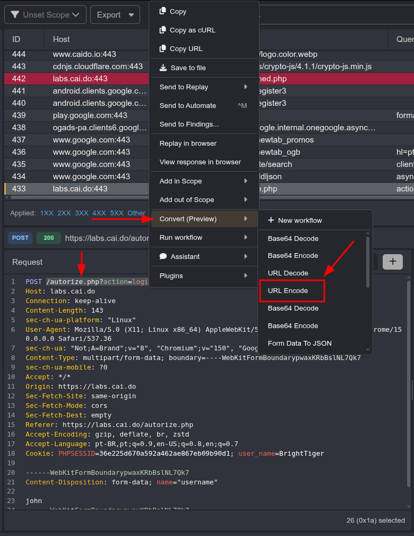Viewport: 414px width, 536px height.
Task: Expand the Run workflow submenu arrow
Action: (x=246, y=237)
